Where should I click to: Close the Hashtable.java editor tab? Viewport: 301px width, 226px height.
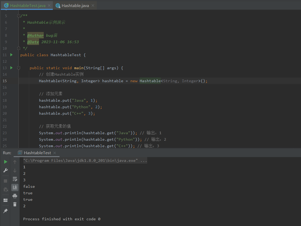(x=93, y=5)
